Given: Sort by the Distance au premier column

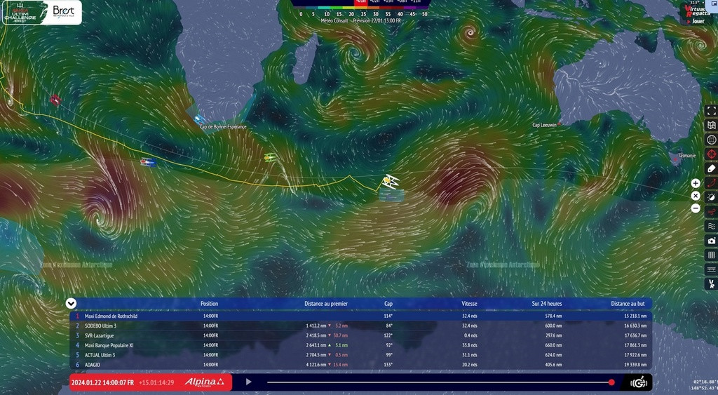Looking at the screenshot, I should click(x=325, y=304).
